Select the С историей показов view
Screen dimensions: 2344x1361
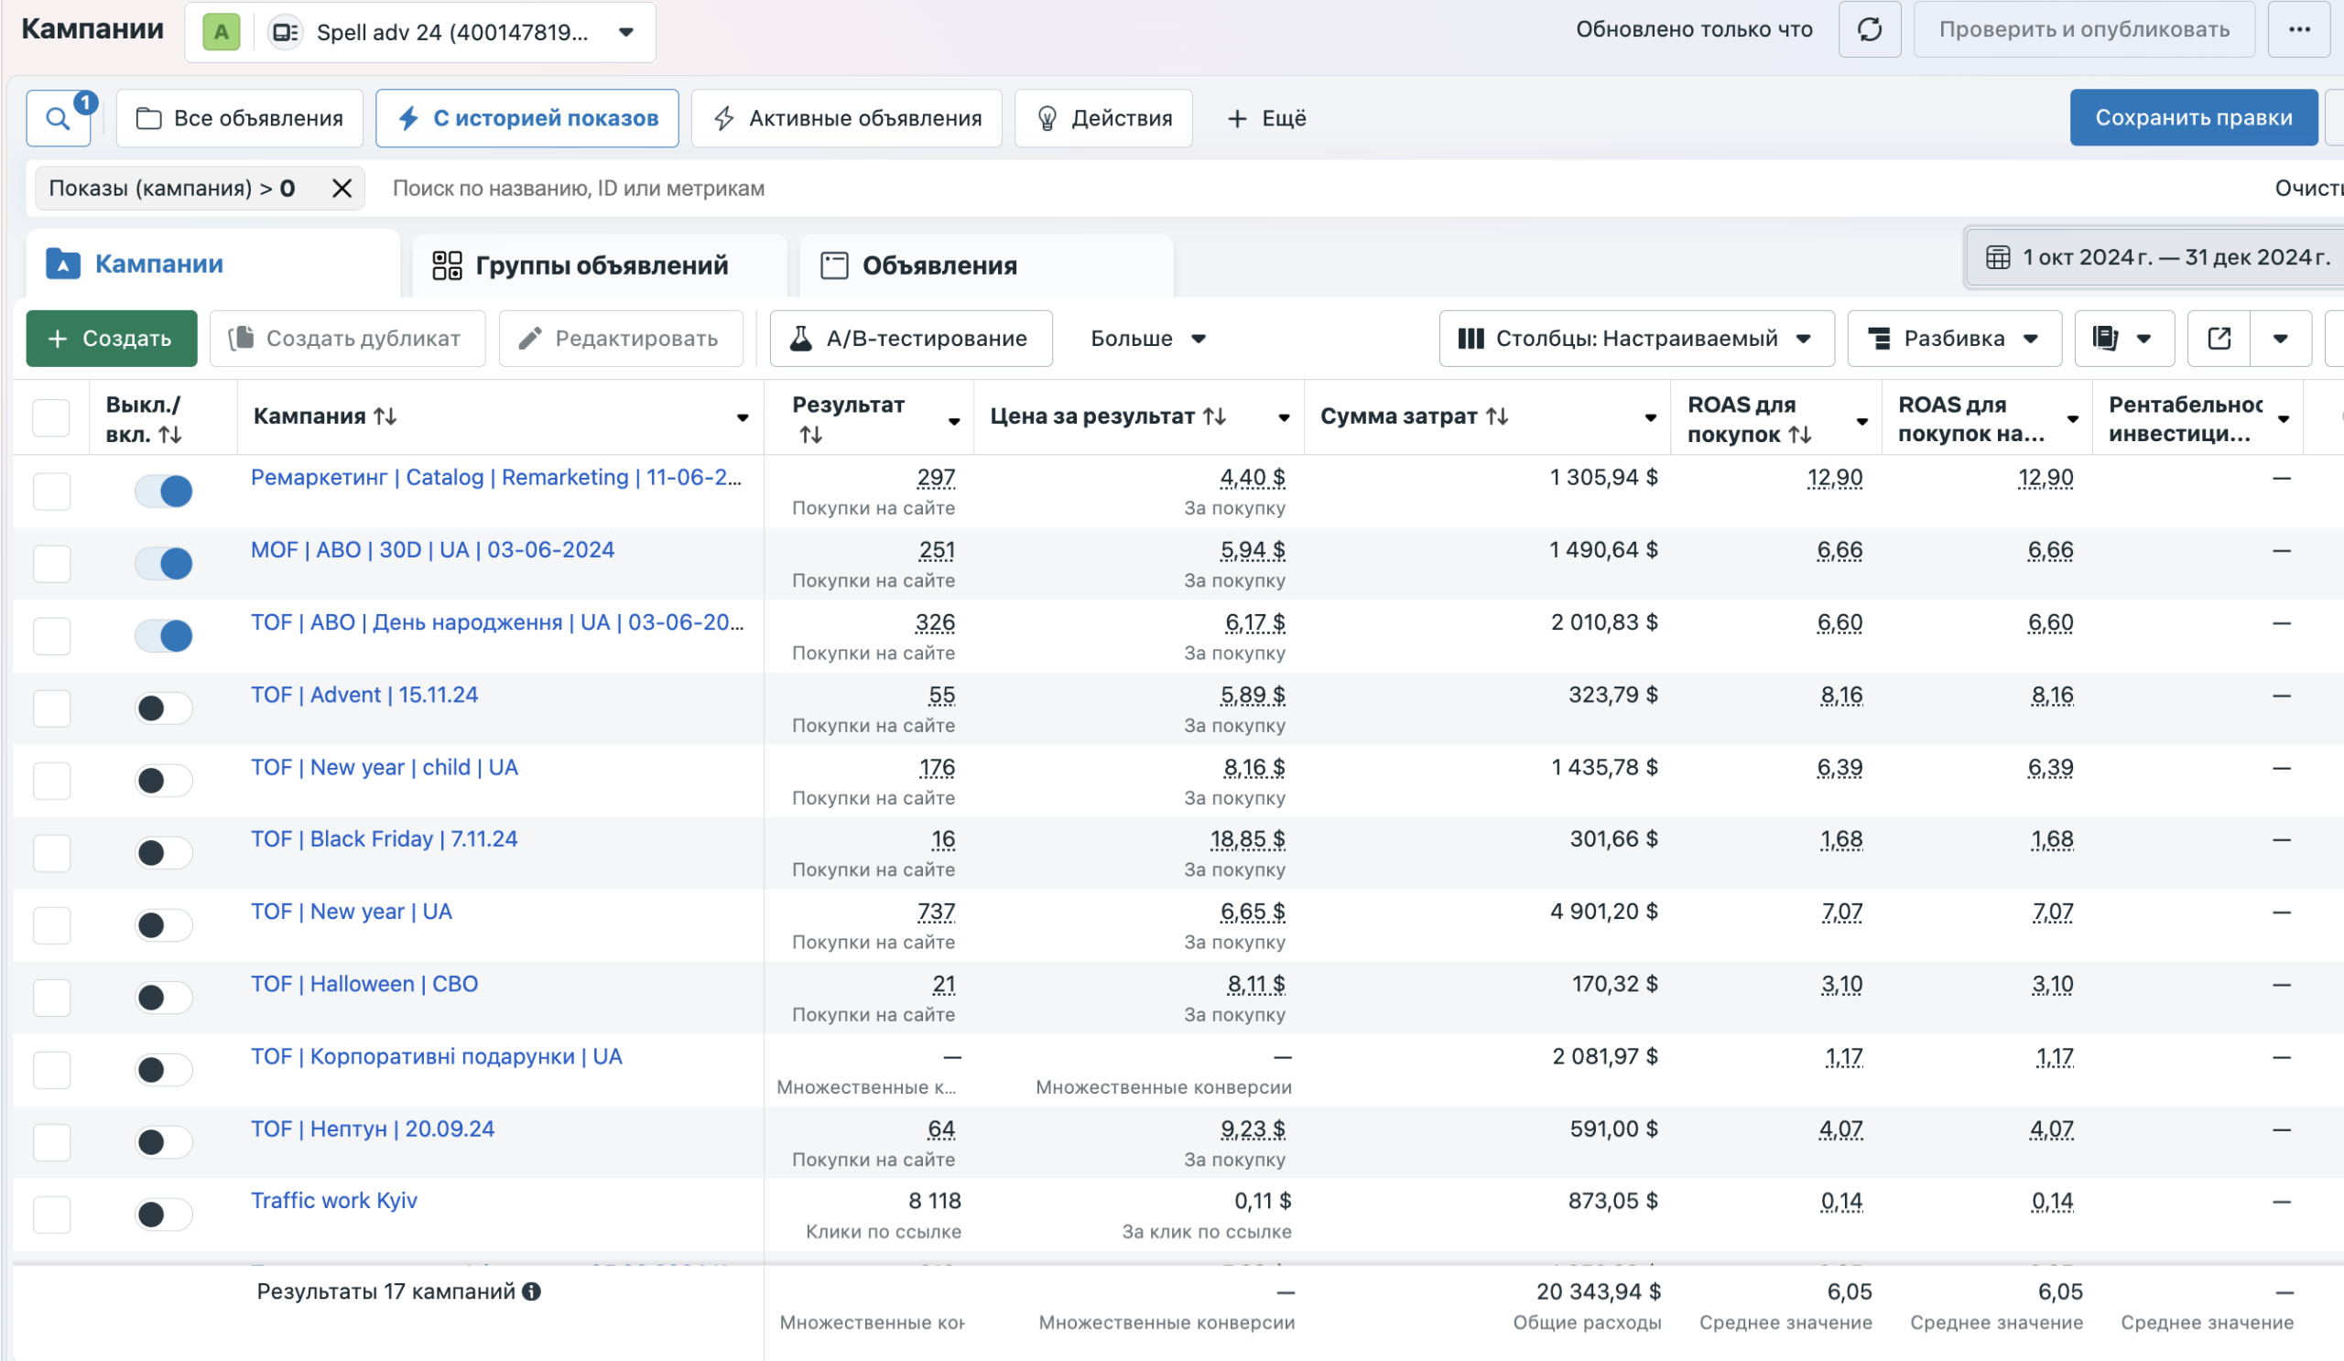pyautogui.click(x=527, y=118)
